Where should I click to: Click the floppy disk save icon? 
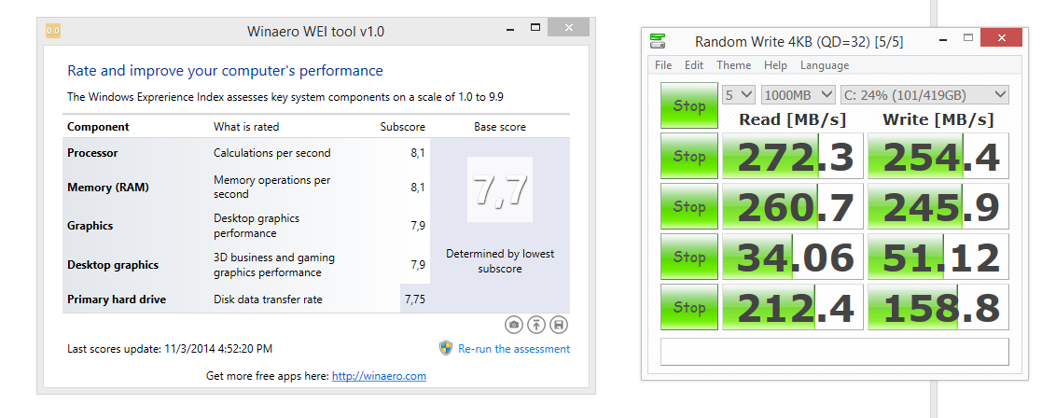[x=559, y=325]
